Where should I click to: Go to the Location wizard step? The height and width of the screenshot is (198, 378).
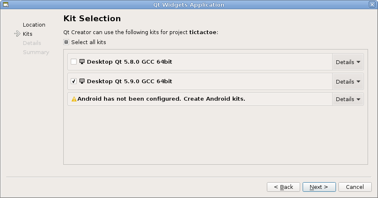[34, 25]
